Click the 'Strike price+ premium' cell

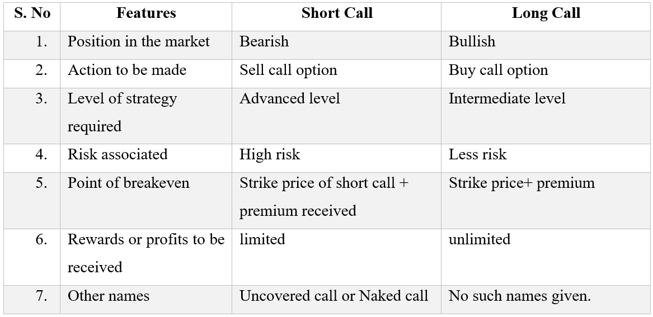click(x=522, y=183)
